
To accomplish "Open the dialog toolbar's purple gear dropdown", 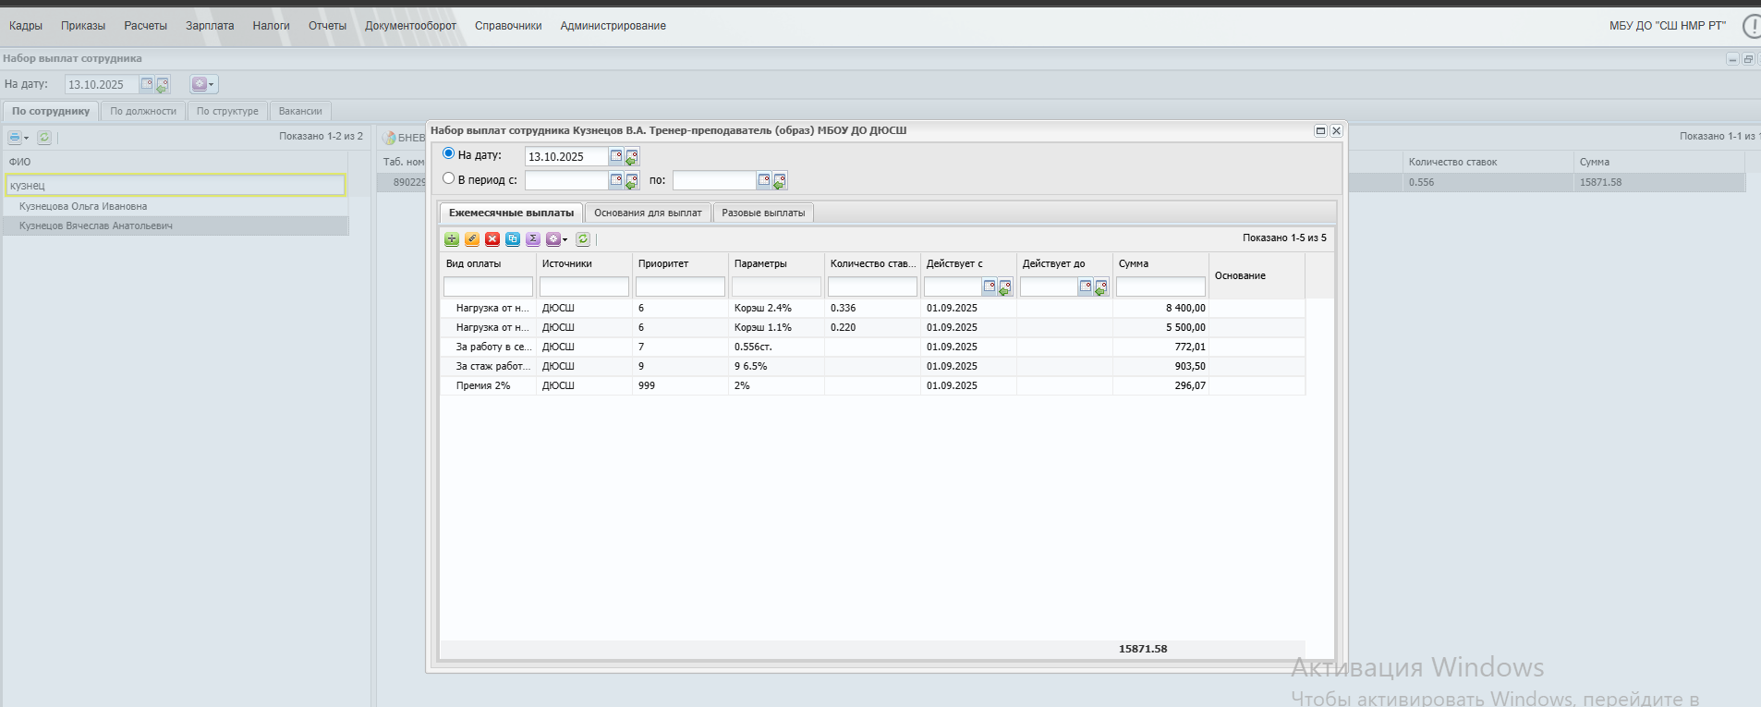I will point(556,239).
